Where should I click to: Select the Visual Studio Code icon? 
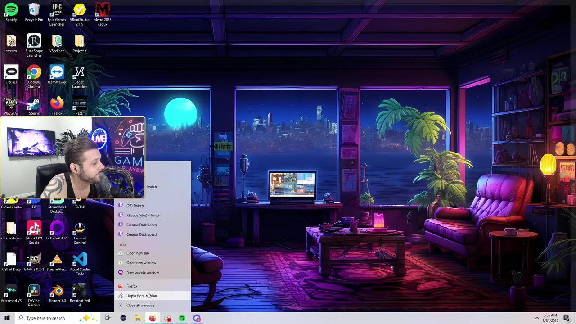80,264
